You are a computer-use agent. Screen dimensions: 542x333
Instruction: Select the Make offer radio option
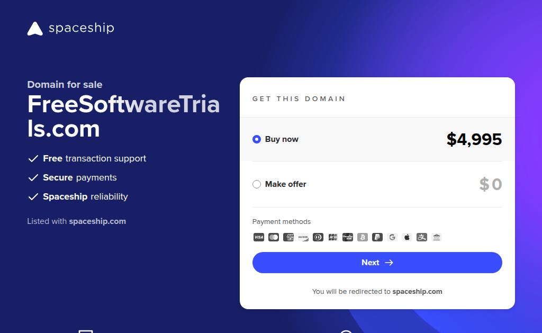[x=257, y=184]
